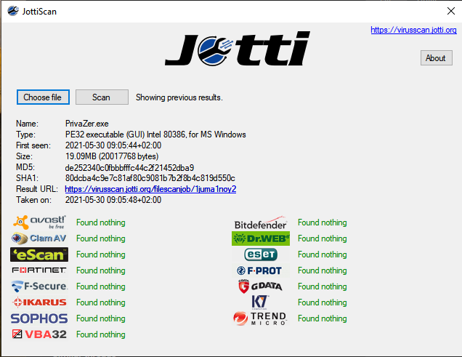
Task: Click K7's 'Found nothing' result
Action: tap(323, 302)
